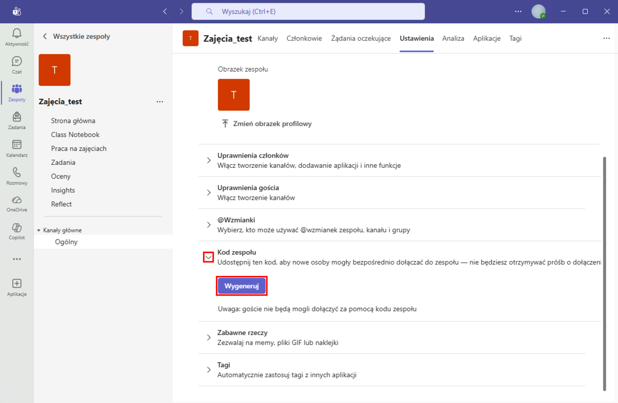Open Aplikacje plus icon in the sidebar
Screen dimensions: 618x403
[16, 284]
